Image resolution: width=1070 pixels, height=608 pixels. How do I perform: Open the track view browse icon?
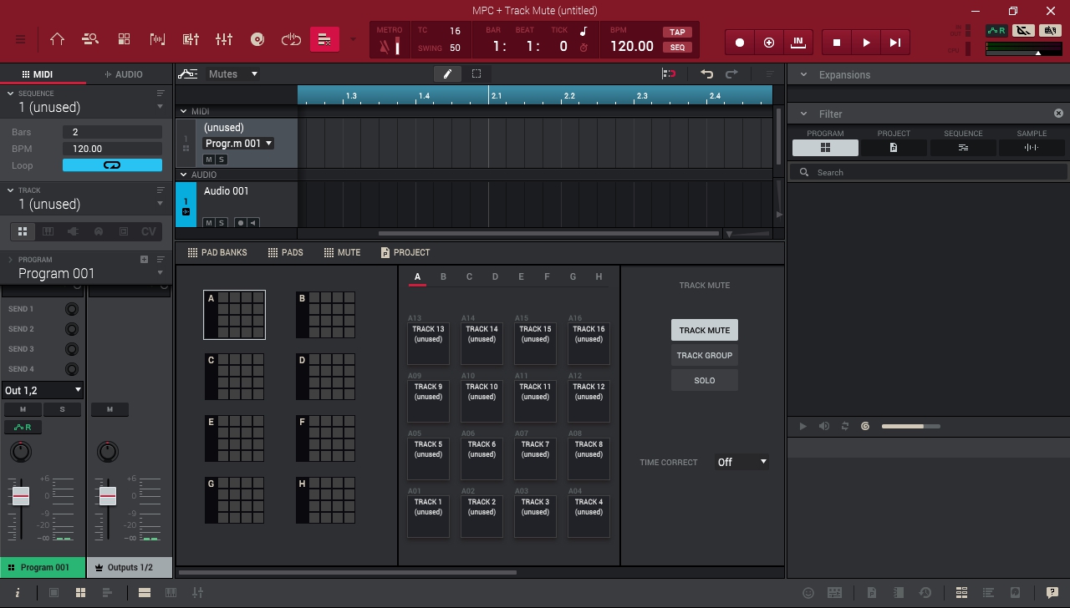(90, 39)
